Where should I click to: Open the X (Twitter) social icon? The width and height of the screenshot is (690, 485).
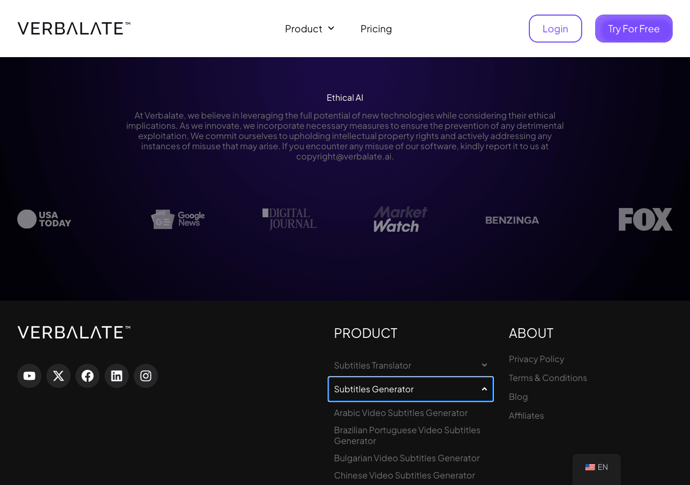(58, 376)
